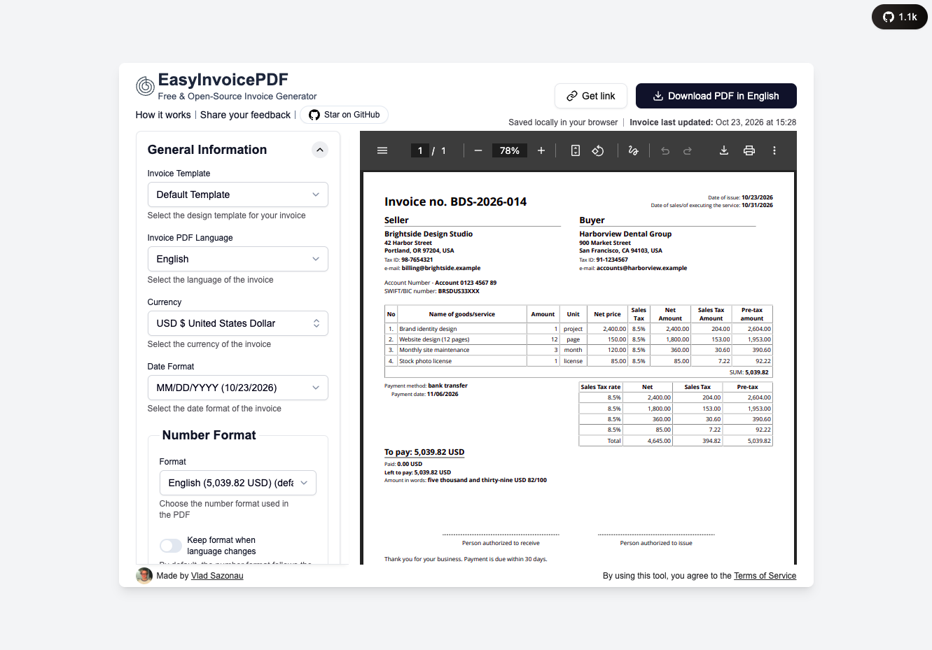
Task: Click the invoice title BDS-2026-014
Action: click(456, 202)
